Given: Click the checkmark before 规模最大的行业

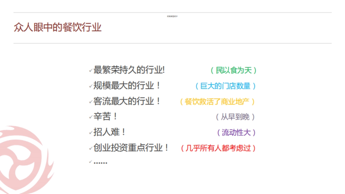Looking at the screenshot, I should tap(91, 85).
